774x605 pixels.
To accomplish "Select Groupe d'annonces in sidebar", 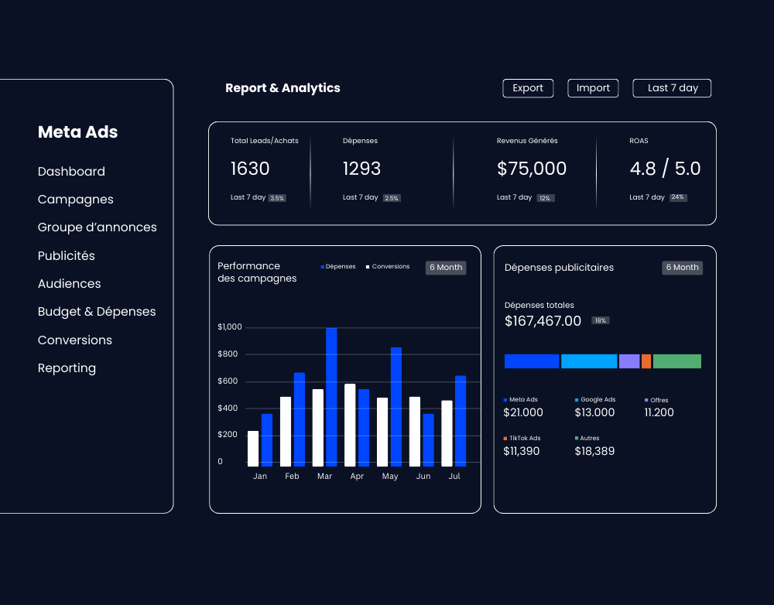I will (98, 227).
